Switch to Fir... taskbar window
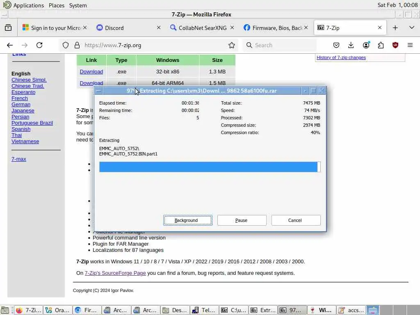The image size is (420, 315). pyautogui.click(x=87, y=310)
